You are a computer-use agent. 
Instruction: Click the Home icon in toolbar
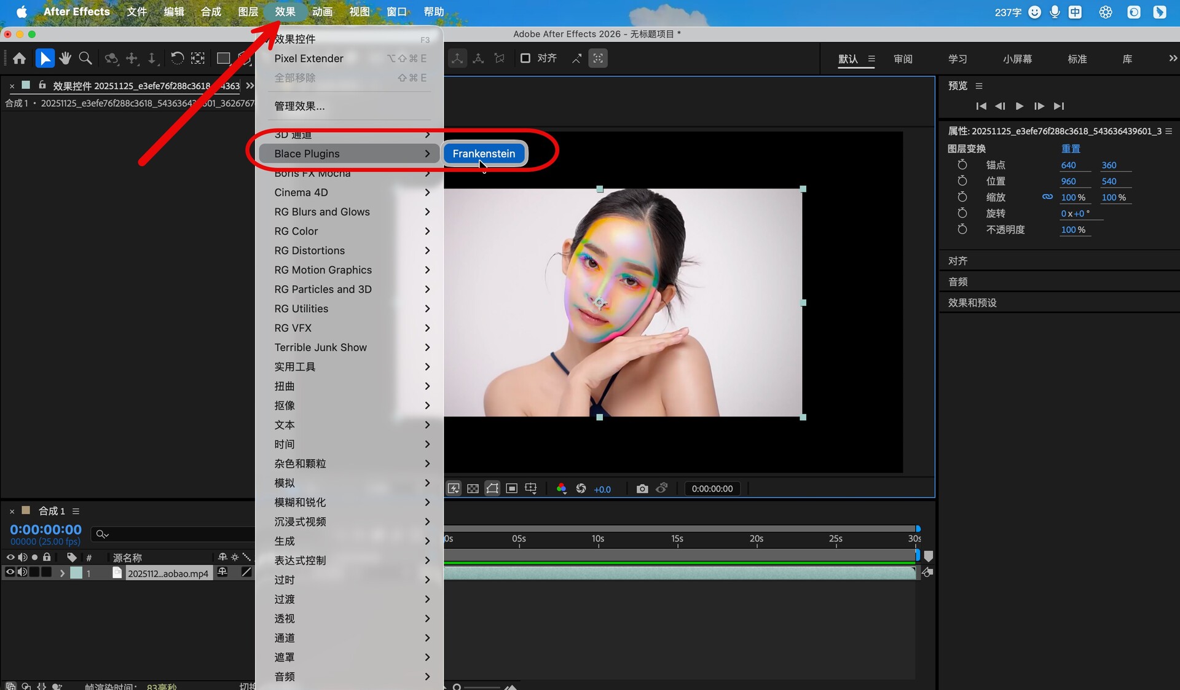[20, 58]
